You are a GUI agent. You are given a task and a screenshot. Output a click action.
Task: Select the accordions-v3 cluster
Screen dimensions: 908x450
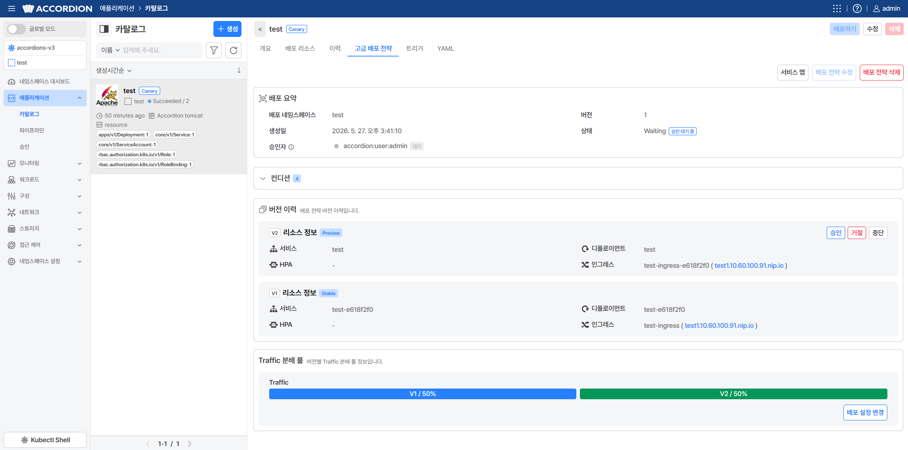tap(45, 48)
